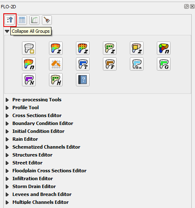Expand the Storm Drain Editor group
The width and height of the screenshot is (195, 208).
click(x=7, y=186)
